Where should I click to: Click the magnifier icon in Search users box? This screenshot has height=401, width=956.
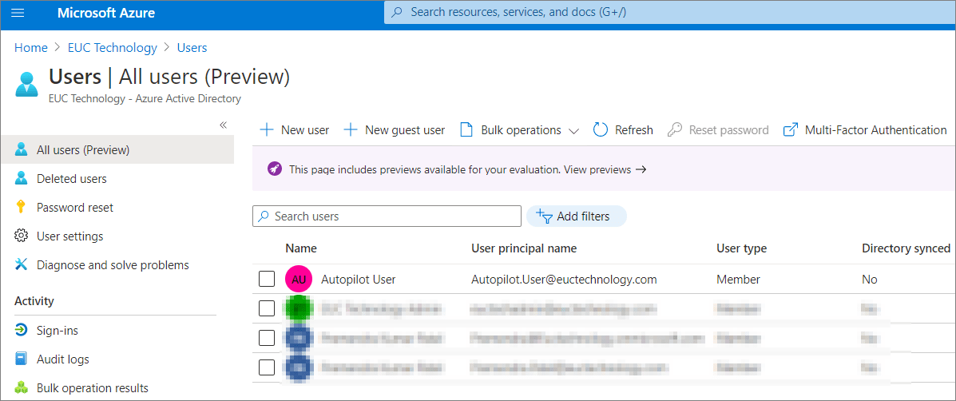(x=264, y=216)
